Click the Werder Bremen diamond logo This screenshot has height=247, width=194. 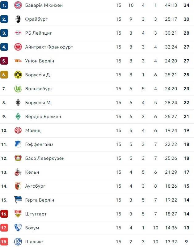18,117
